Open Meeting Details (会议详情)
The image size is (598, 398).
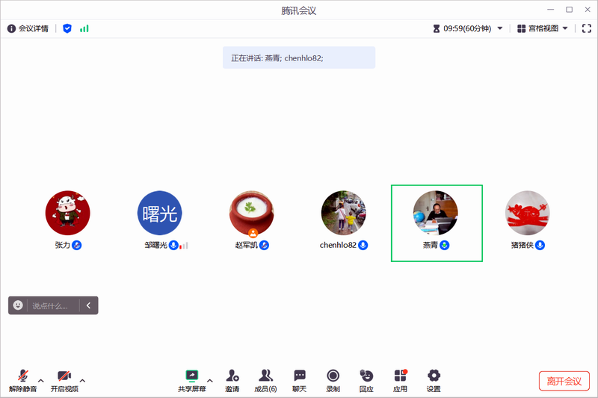point(28,28)
